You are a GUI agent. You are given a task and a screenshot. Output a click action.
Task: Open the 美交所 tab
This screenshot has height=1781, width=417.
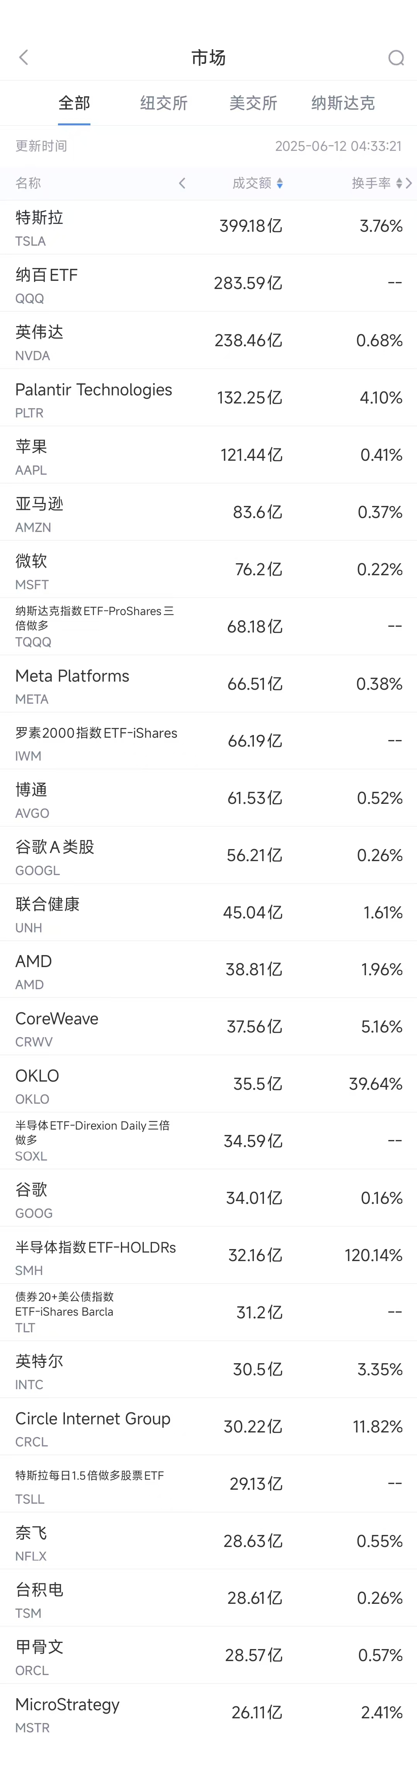point(253,104)
